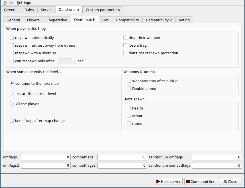Switch to Custom parameters tab
The image size is (245, 188).
103,10
